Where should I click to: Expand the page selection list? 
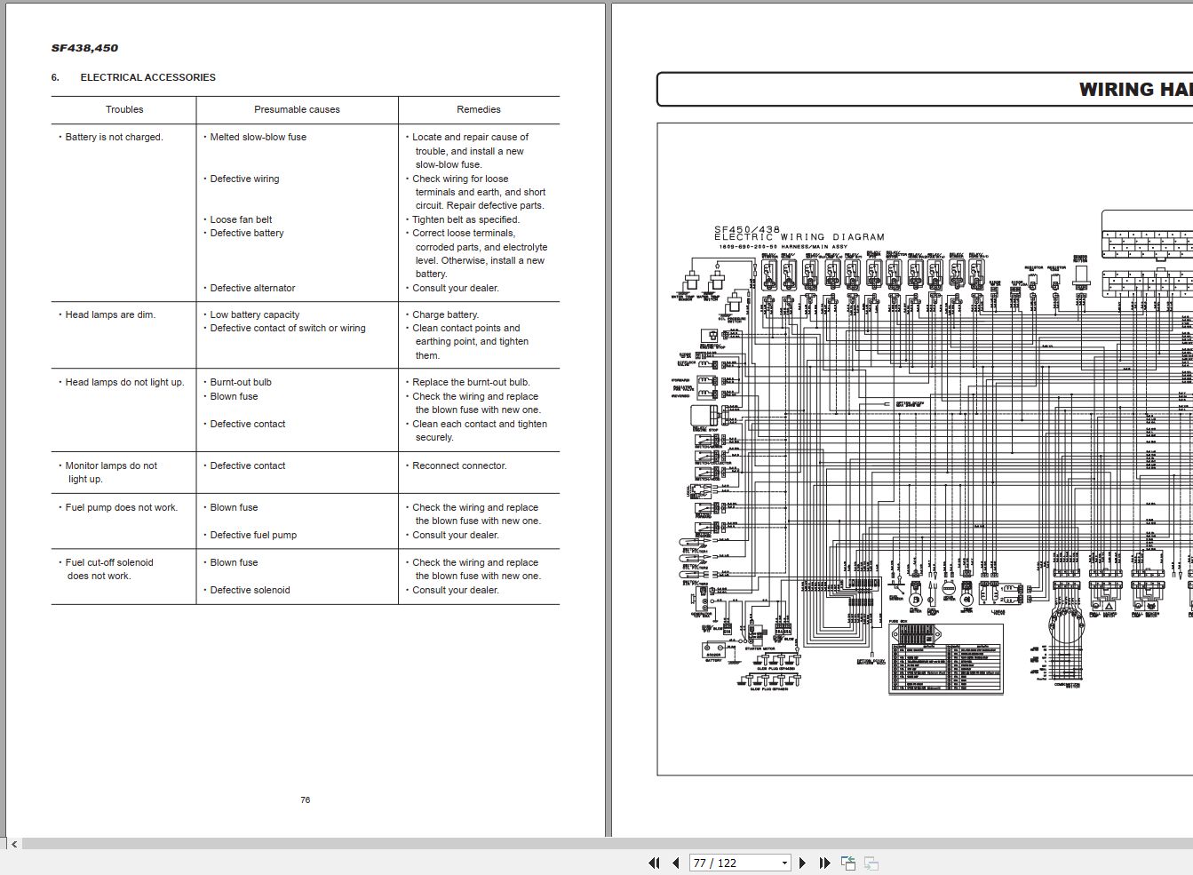[x=784, y=863]
